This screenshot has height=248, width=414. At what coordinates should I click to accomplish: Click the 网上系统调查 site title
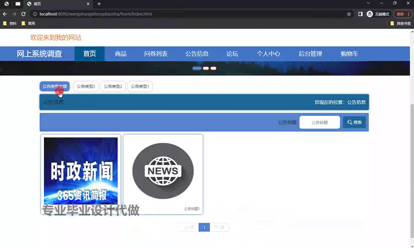click(39, 54)
